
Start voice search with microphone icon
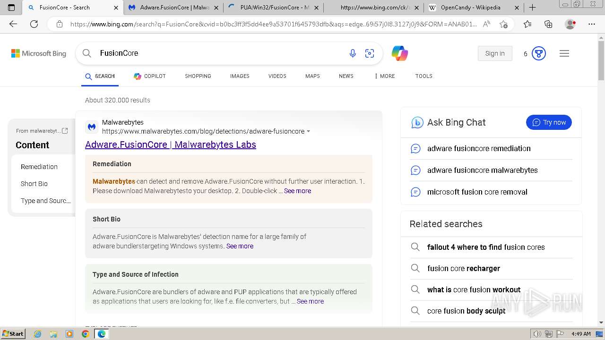coord(353,53)
